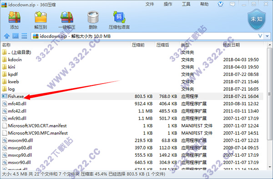Select the kpdf folder icon

pos(5,74)
